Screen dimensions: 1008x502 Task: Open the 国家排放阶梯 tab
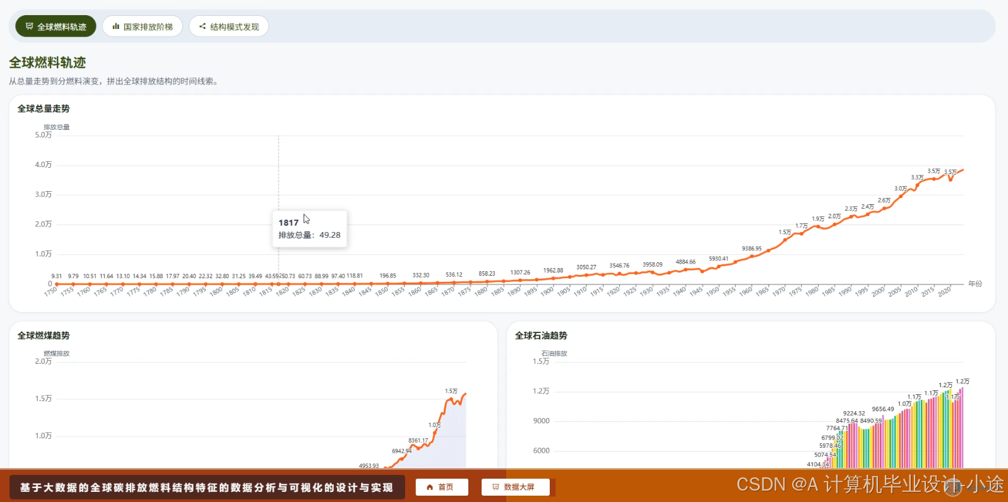point(142,26)
